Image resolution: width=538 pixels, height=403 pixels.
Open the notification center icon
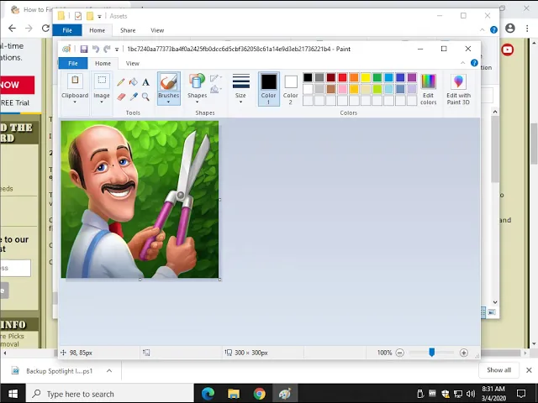click(521, 394)
